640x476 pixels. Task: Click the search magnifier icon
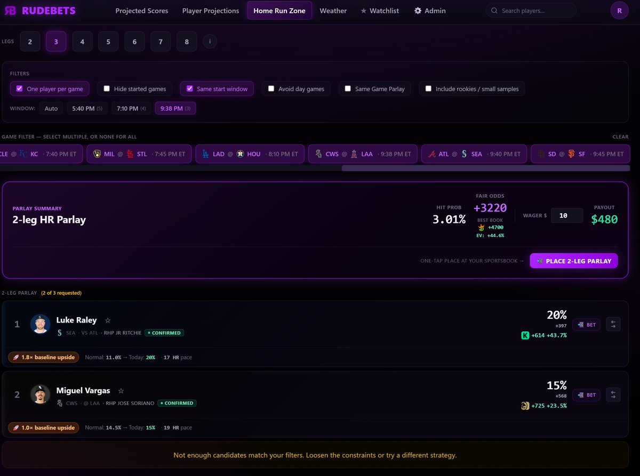coord(494,11)
